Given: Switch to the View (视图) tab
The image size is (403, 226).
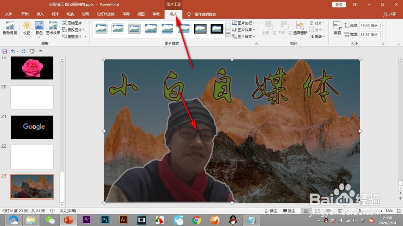Looking at the screenshot, I should tap(141, 14).
